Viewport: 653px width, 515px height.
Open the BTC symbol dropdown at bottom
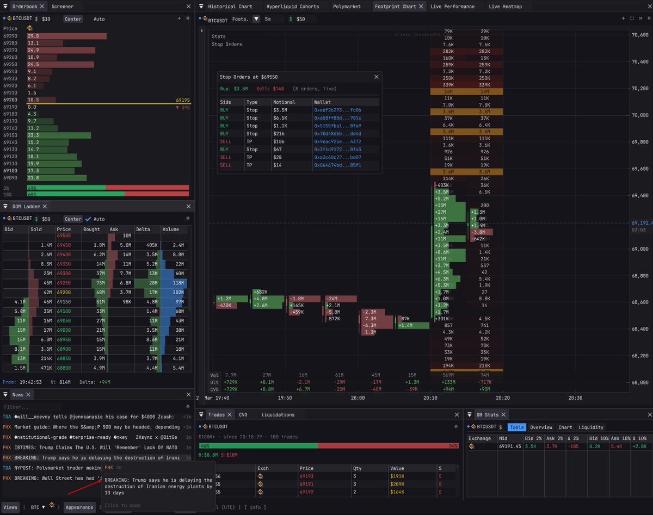pyautogui.click(x=38, y=507)
